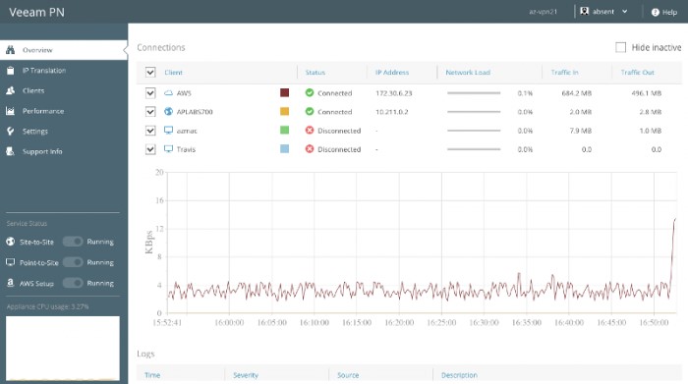Screen dimensions: 688x384
Task: Click the green azmac color swatch
Action: coord(284,131)
